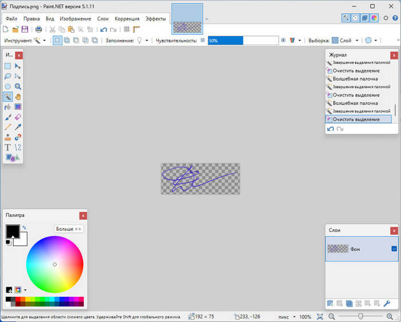Select the Shapes tool
This screenshot has height=322, width=401.
coord(13,157)
